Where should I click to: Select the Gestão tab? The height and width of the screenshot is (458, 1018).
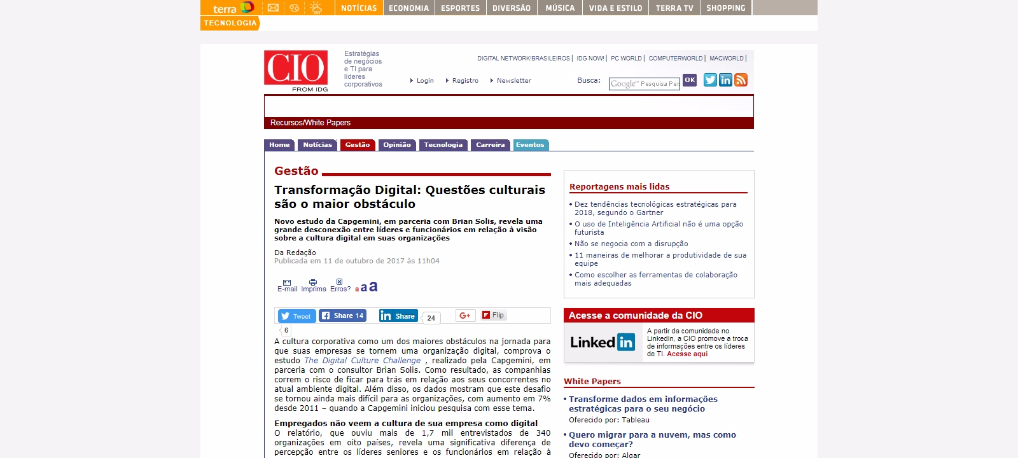pos(358,145)
